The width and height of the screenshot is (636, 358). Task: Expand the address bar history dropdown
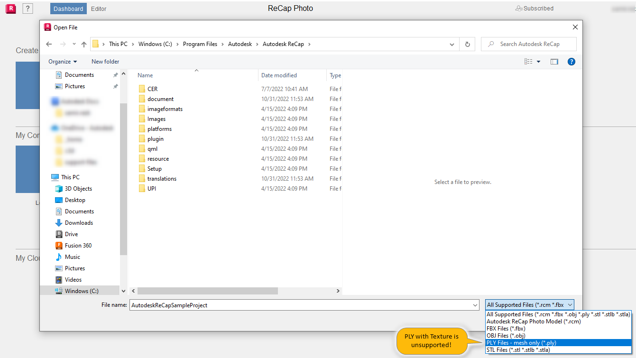[452, 44]
